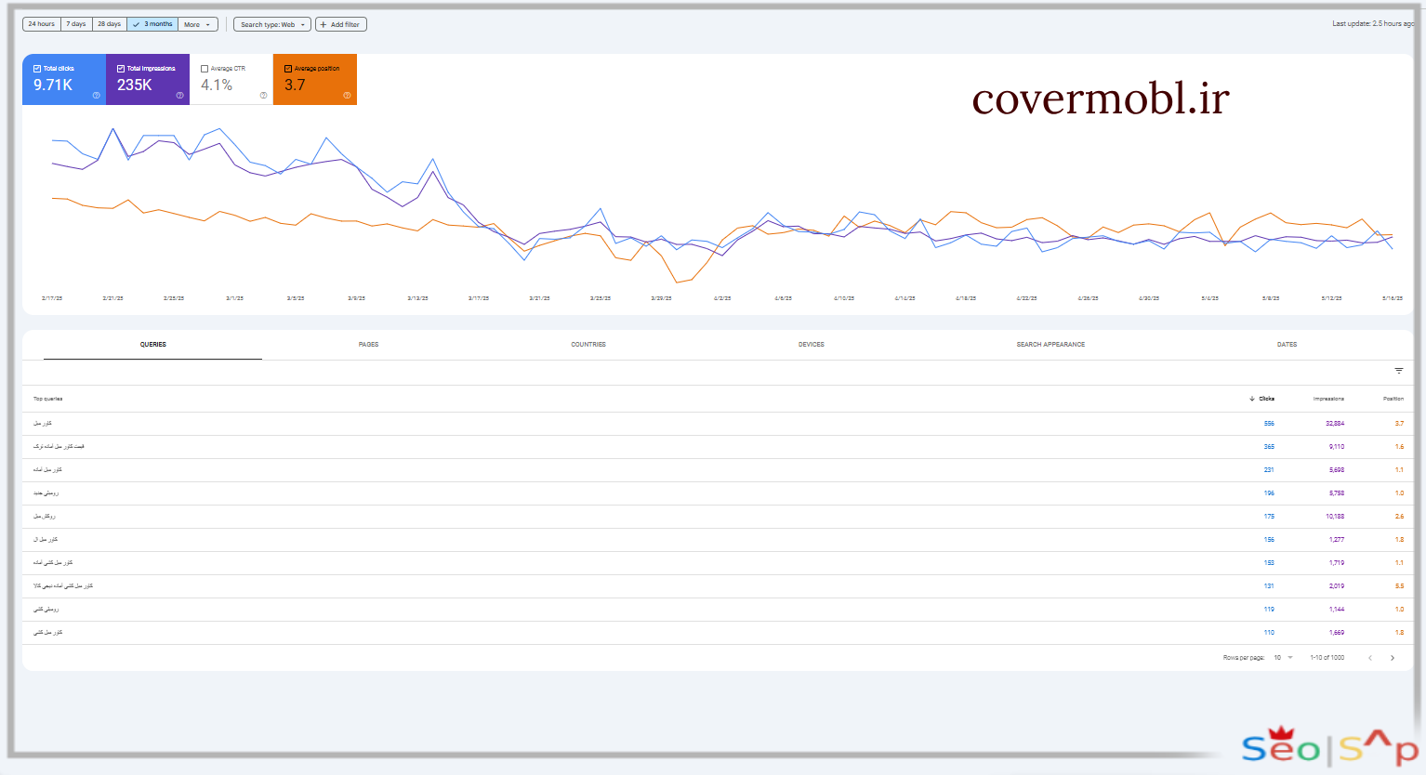Open the table filter rows icon
Image resolution: width=1426 pixels, height=775 pixels.
(x=1398, y=371)
